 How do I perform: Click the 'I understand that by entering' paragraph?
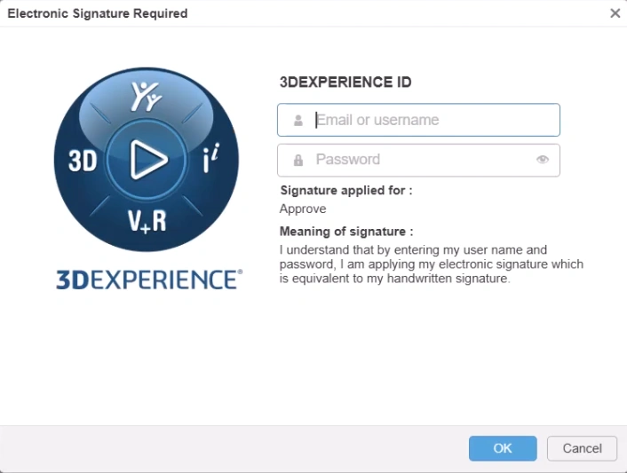click(431, 264)
